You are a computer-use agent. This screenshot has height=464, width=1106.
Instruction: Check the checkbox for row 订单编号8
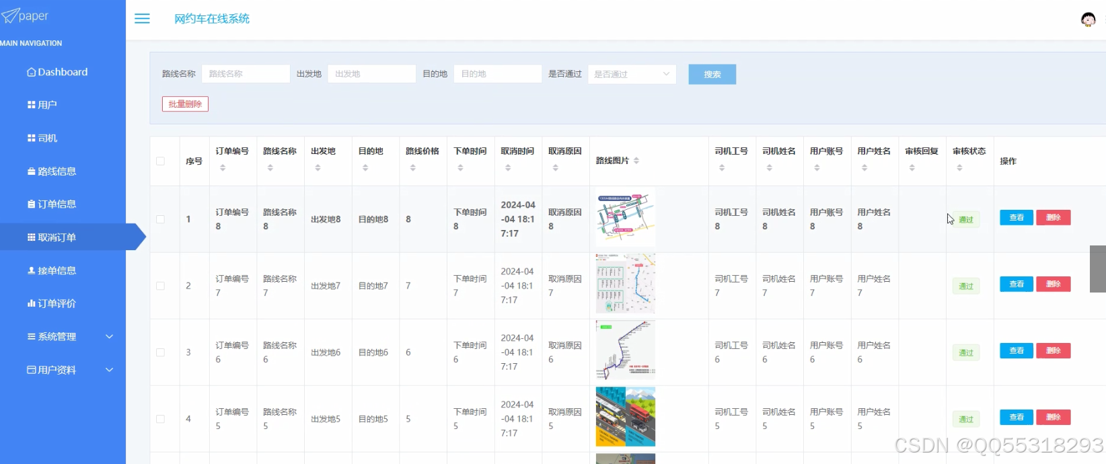click(160, 219)
